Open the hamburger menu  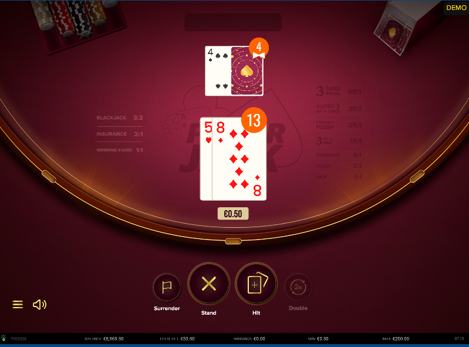18,305
